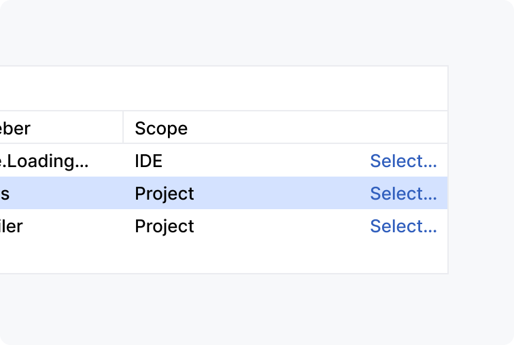Viewport: 514px width, 345px height.
Task: Click divider between 'eber' and Scope headers
Action: [x=123, y=127]
